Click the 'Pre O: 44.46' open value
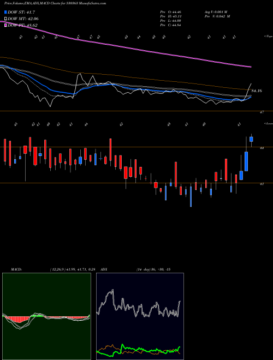 [171, 12]
